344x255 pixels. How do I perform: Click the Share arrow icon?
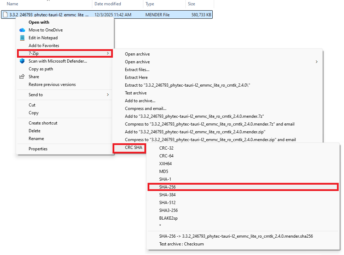coord(22,77)
